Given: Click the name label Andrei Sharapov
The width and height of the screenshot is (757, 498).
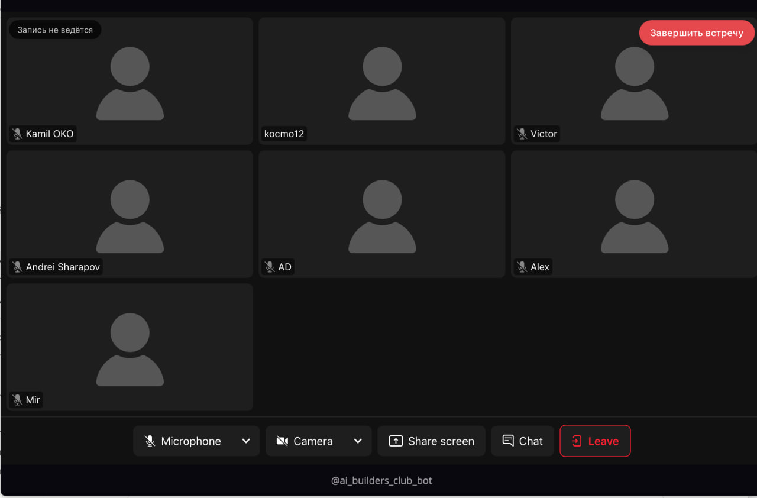Looking at the screenshot, I should [63, 267].
